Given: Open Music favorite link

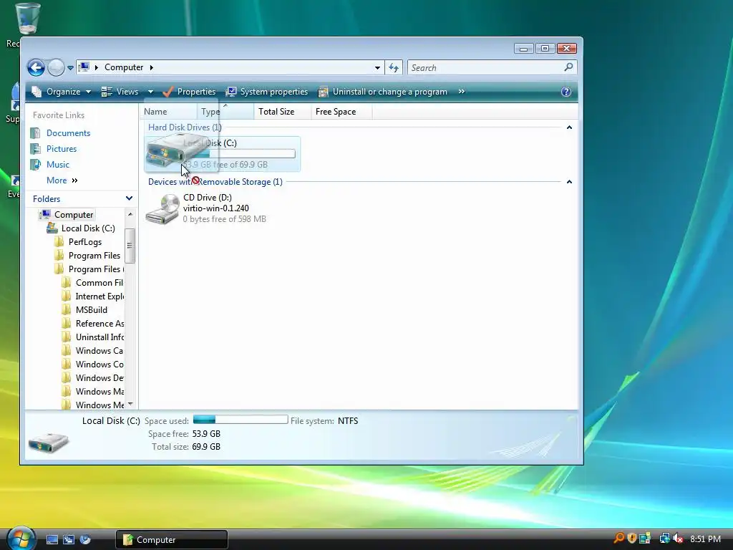Looking at the screenshot, I should (x=57, y=165).
